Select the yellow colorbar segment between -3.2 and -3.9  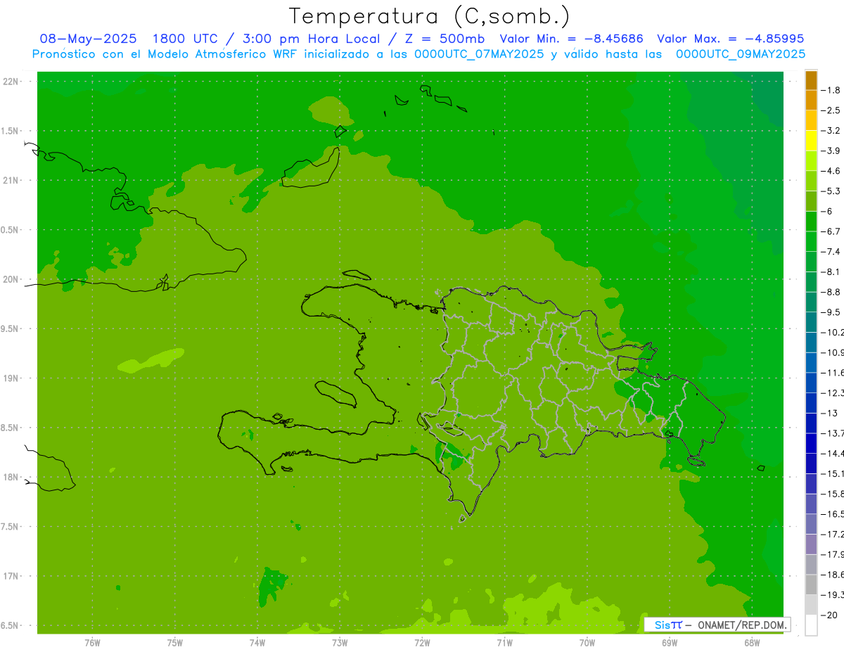pyautogui.click(x=811, y=141)
